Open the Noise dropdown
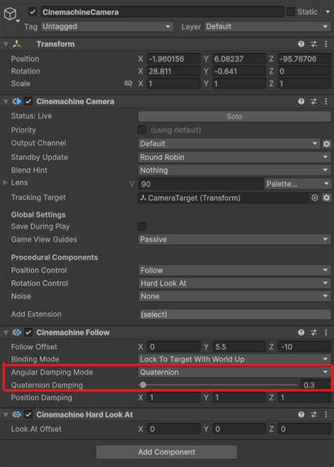 (x=235, y=296)
